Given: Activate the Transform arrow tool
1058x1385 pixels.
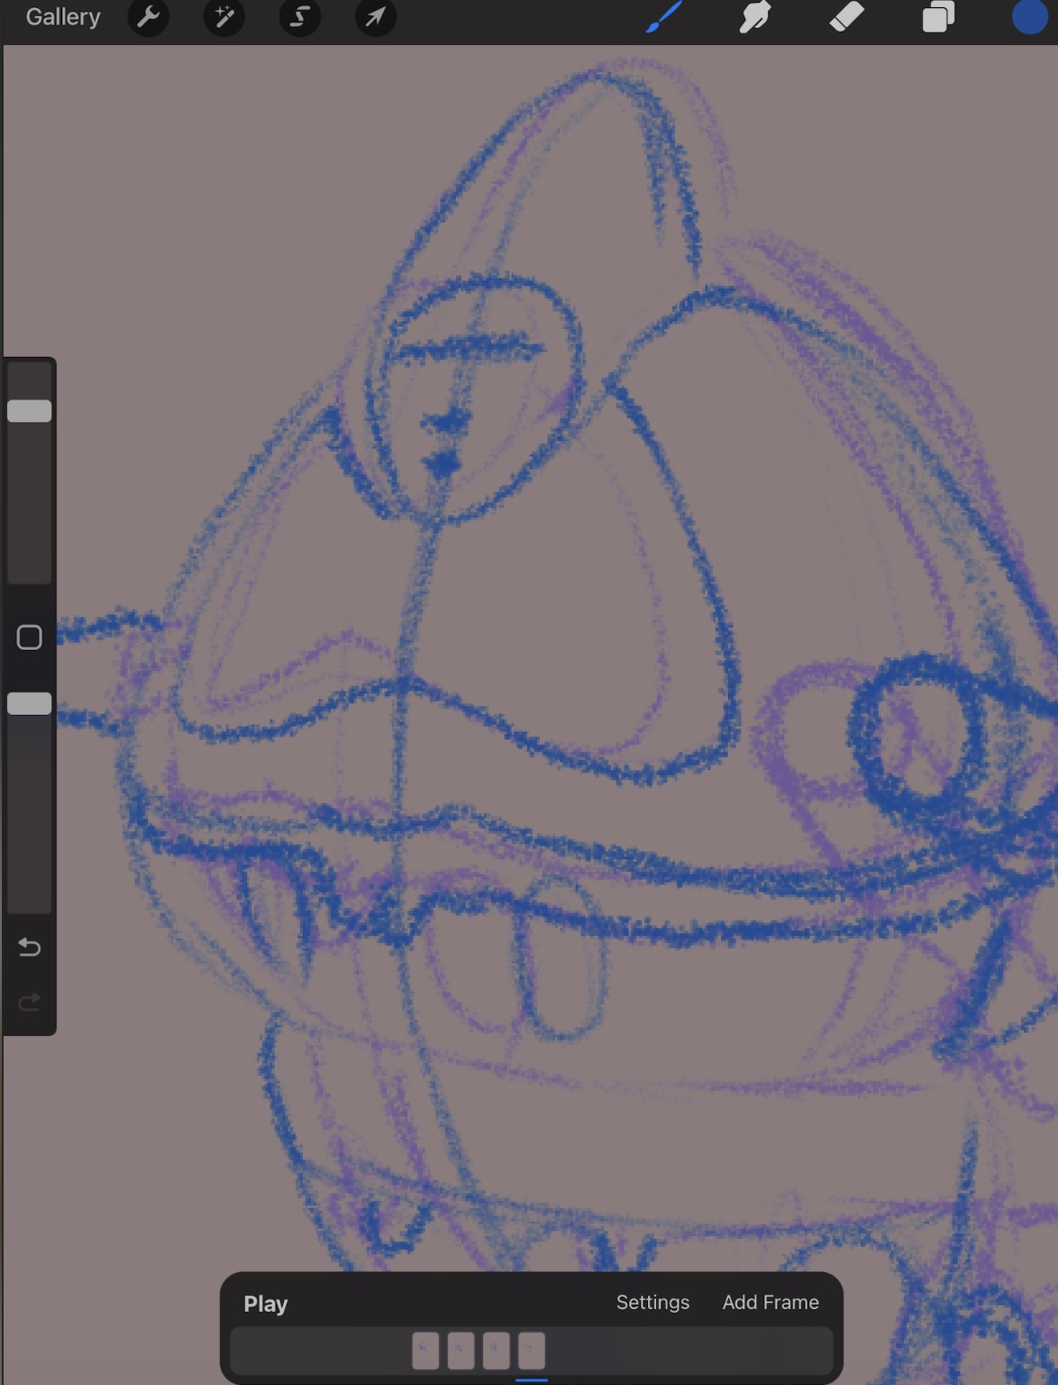Looking at the screenshot, I should pyautogui.click(x=376, y=17).
